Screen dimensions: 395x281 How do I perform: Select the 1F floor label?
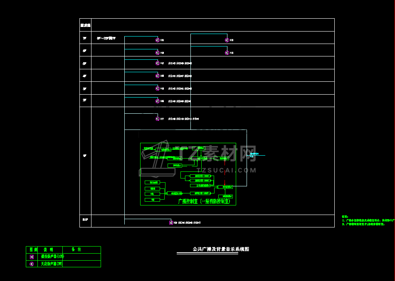[85, 156]
